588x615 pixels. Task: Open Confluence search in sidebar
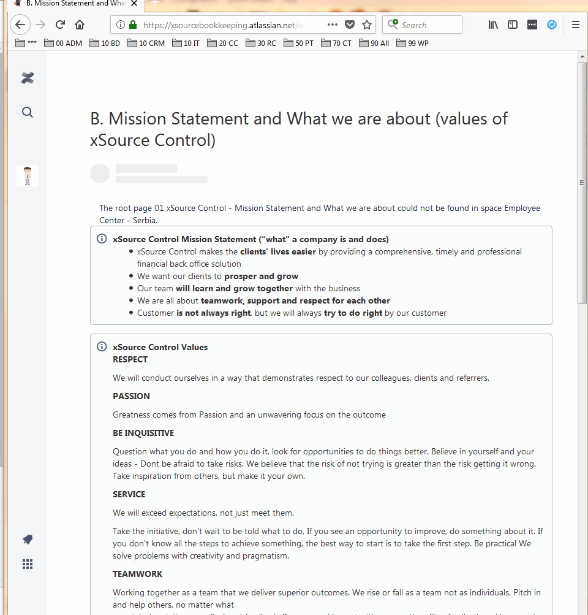pos(28,112)
